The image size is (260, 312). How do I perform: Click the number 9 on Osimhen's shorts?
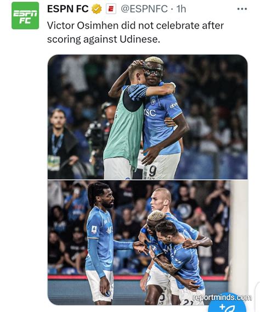[152, 171]
